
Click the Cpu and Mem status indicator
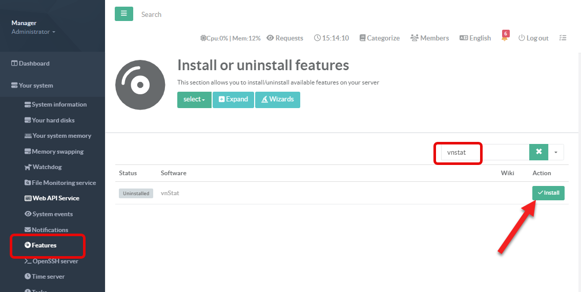pos(231,38)
